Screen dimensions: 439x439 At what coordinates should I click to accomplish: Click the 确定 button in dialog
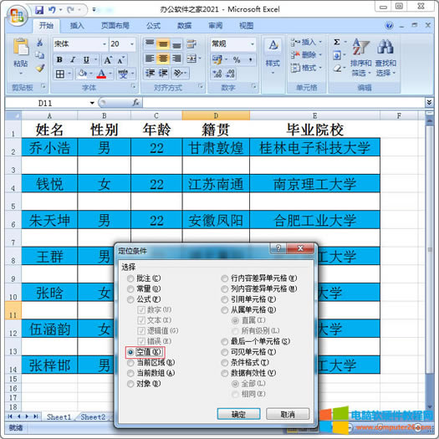[238, 414]
